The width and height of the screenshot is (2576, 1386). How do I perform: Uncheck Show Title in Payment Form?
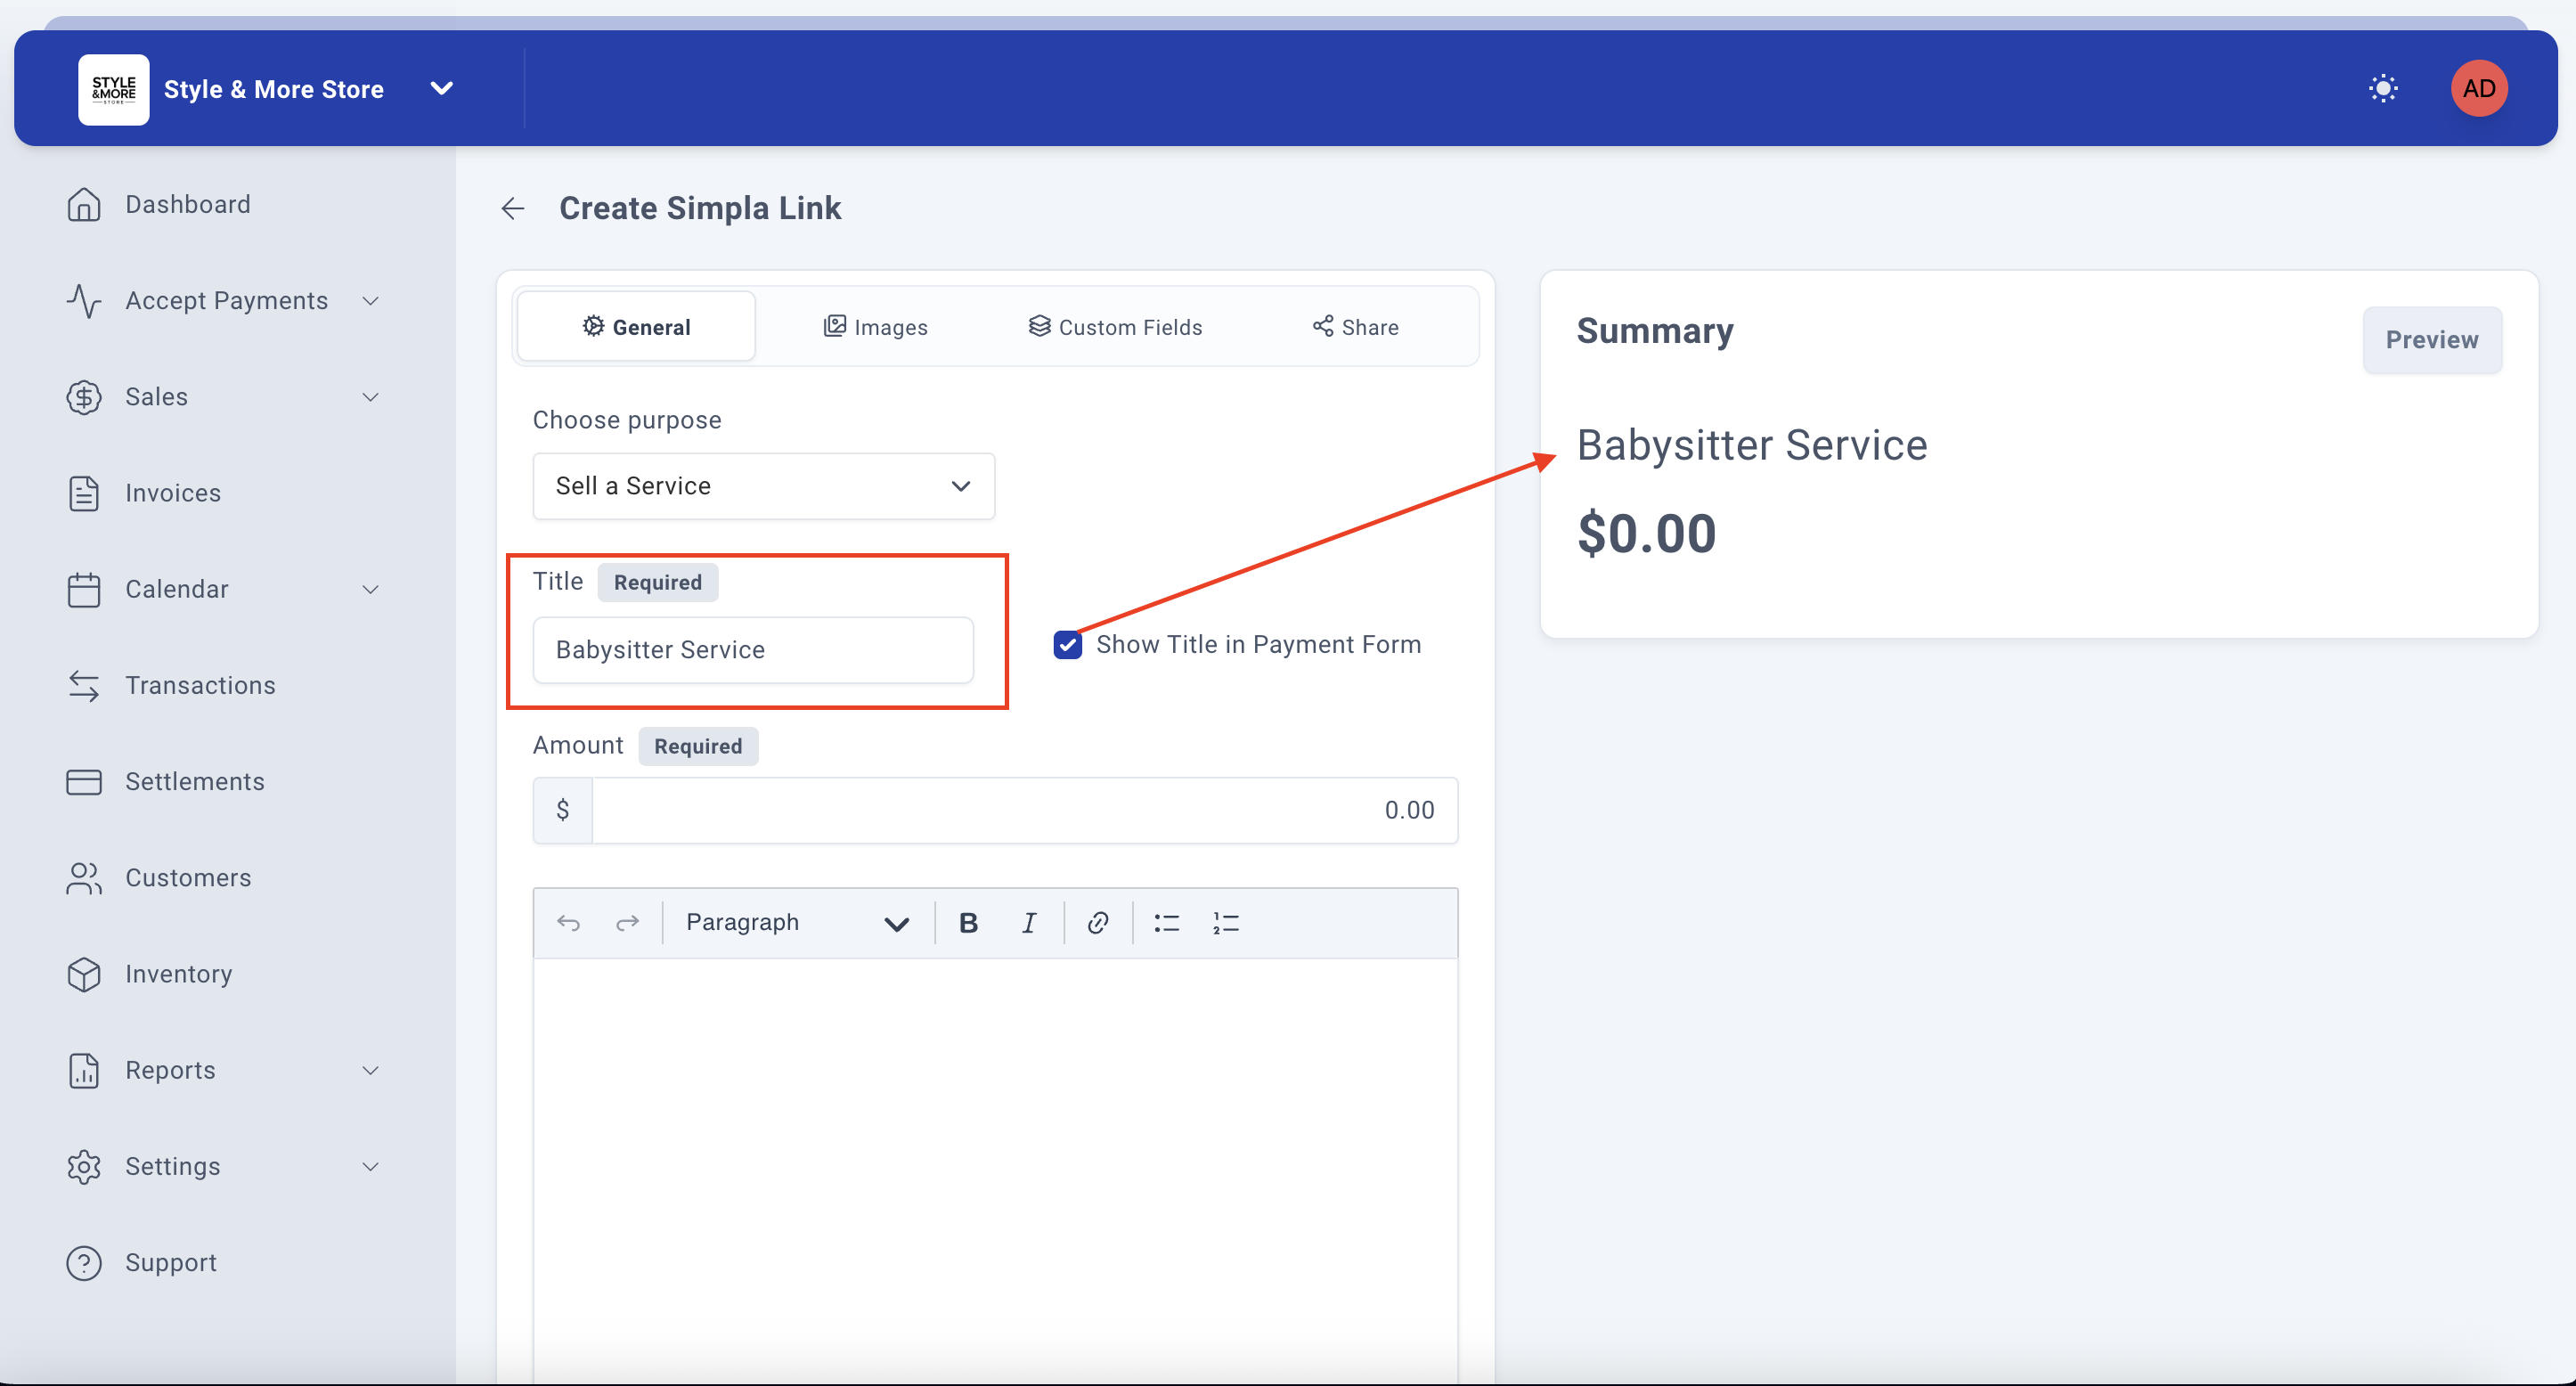click(1067, 645)
